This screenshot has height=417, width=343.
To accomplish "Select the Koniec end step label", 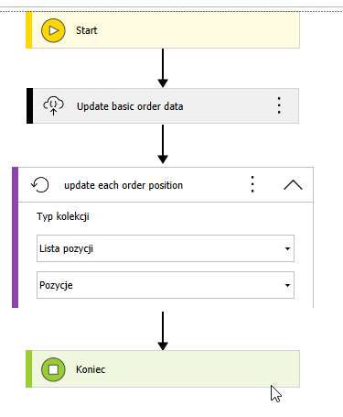I will point(91,369).
